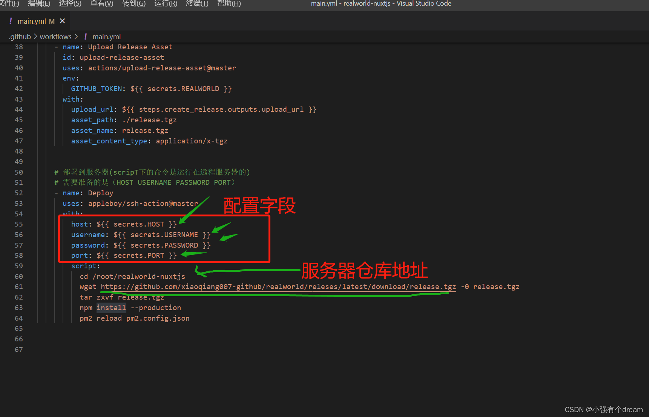
Task: Open the 编辑(E) menu
Action: pyautogui.click(x=39, y=4)
